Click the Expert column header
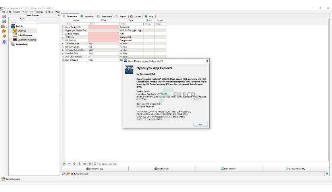332x192 pixels. (160, 20)
